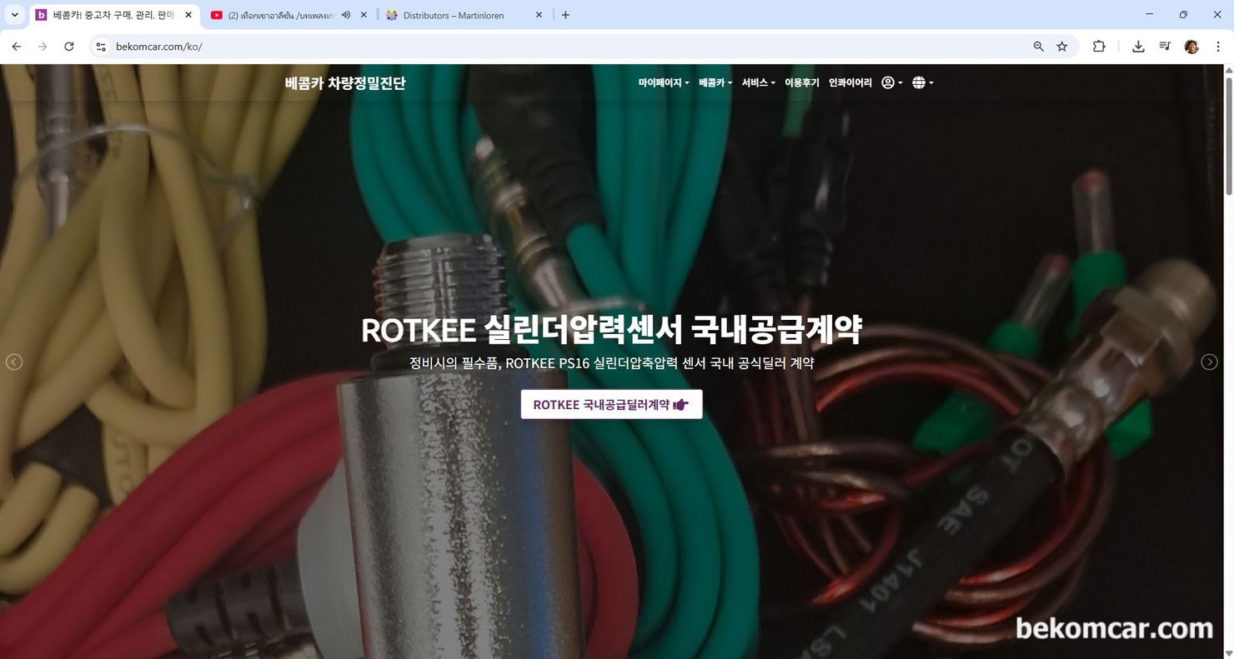The height and width of the screenshot is (659, 1234).
Task: Open the 이용후기 navbar link
Action: tap(801, 82)
